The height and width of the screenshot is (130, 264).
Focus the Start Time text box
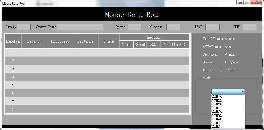coord(80,27)
